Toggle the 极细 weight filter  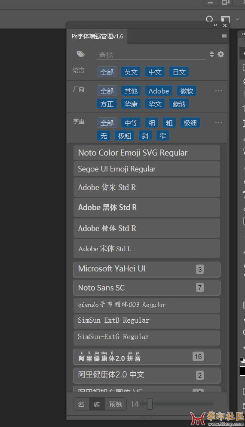click(x=190, y=123)
